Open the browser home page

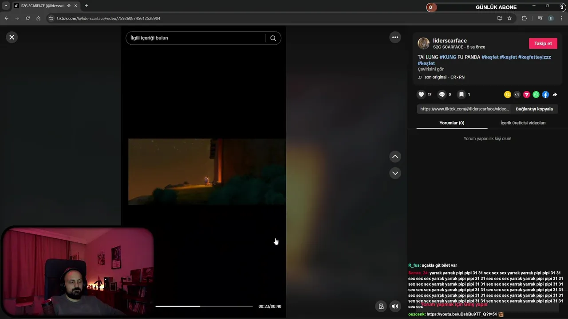38,18
